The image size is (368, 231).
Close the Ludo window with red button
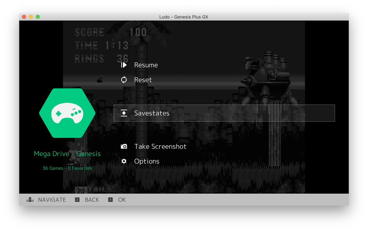[24, 17]
